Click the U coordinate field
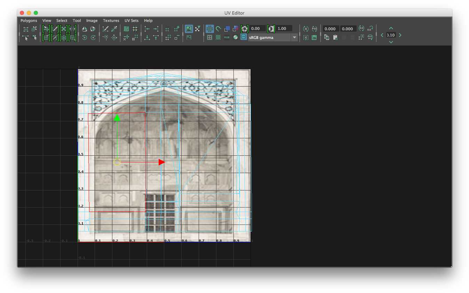This screenshot has width=469, height=293. (331, 29)
